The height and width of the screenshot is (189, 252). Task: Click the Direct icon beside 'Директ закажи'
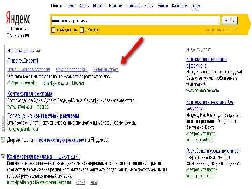click(x=3, y=140)
